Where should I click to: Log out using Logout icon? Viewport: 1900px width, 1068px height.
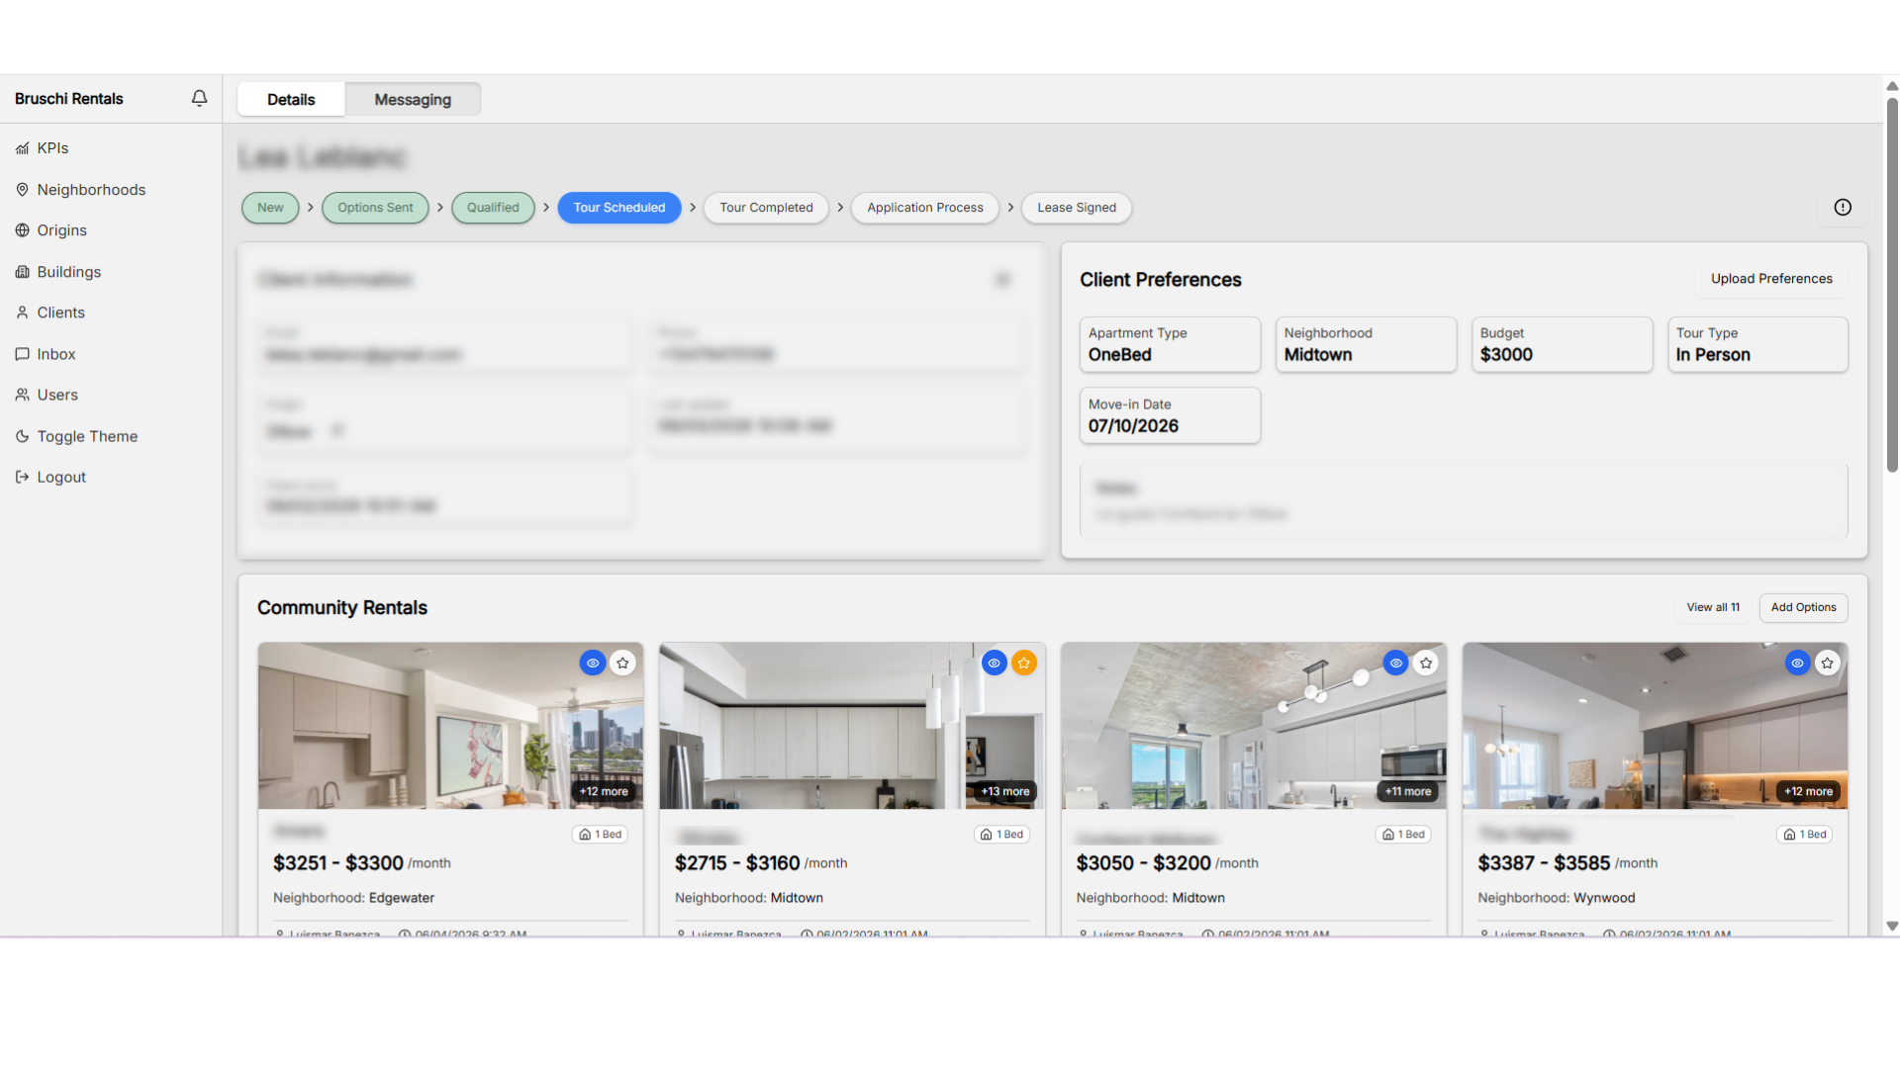tap(22, 477)
